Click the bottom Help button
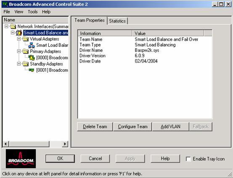This screenshot has width=233, height=178. [165, 159]
